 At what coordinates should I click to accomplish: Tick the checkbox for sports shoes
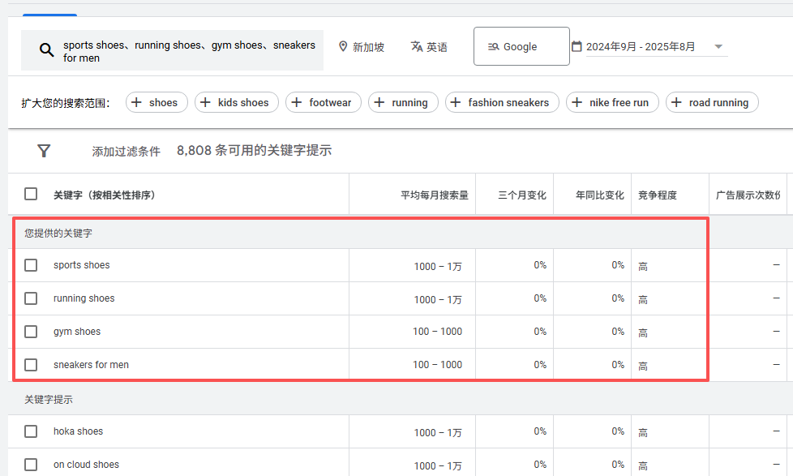pos(31,265)
